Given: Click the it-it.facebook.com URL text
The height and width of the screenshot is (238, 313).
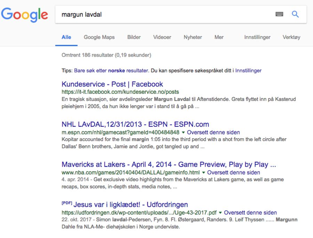Looking at the screenshot, I should pyautogui.click(x=120, y=92).
